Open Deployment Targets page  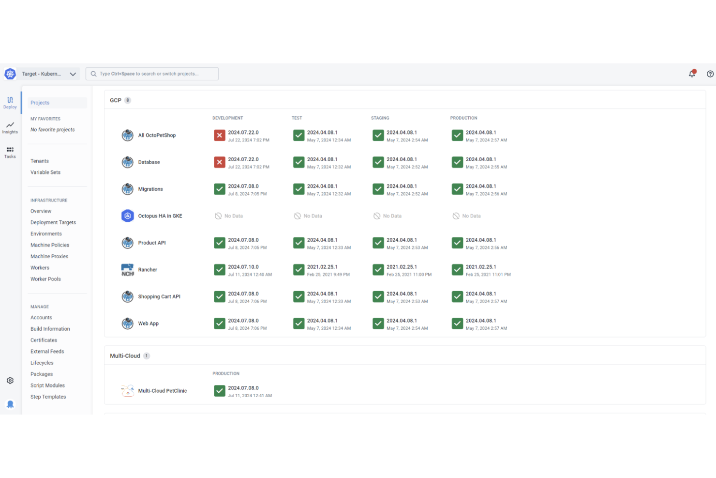53,222
